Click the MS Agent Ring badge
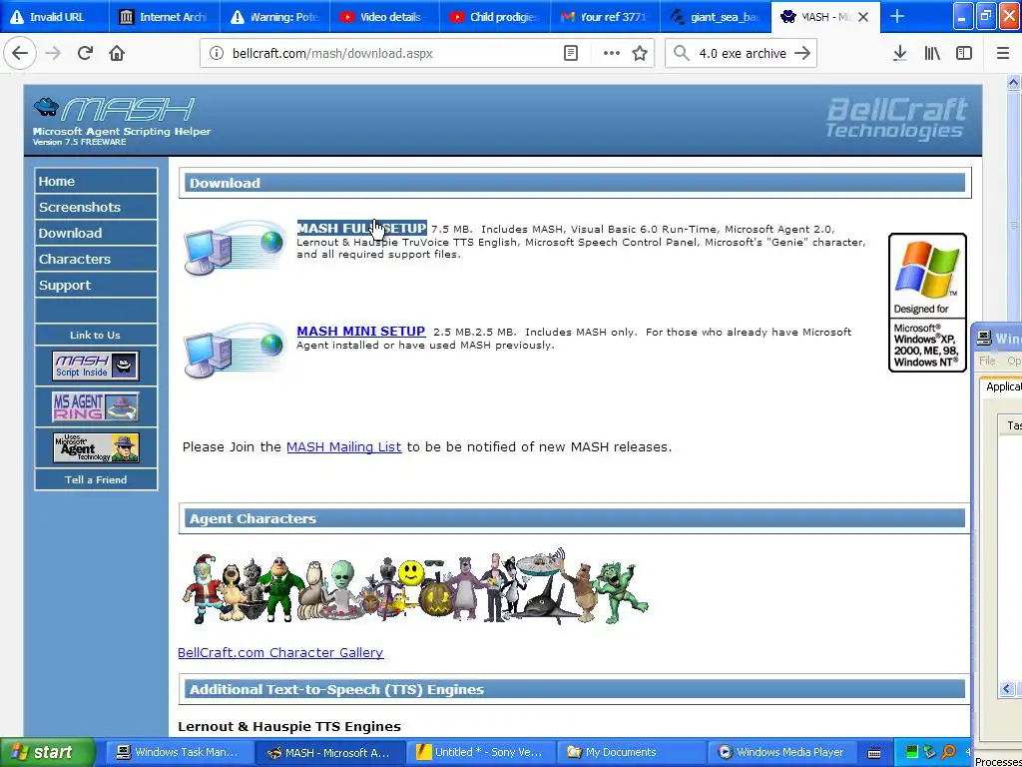Screen dimensions: 1022x767 [95, 406]
